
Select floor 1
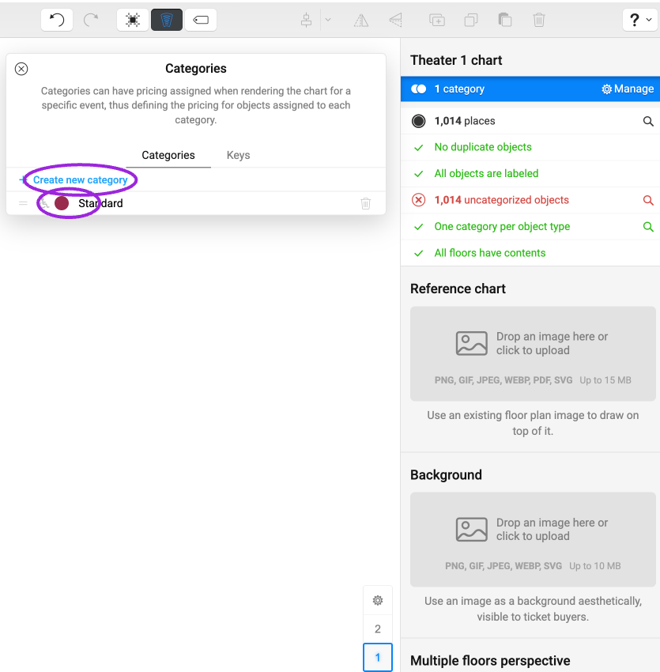tap(378, 658)
